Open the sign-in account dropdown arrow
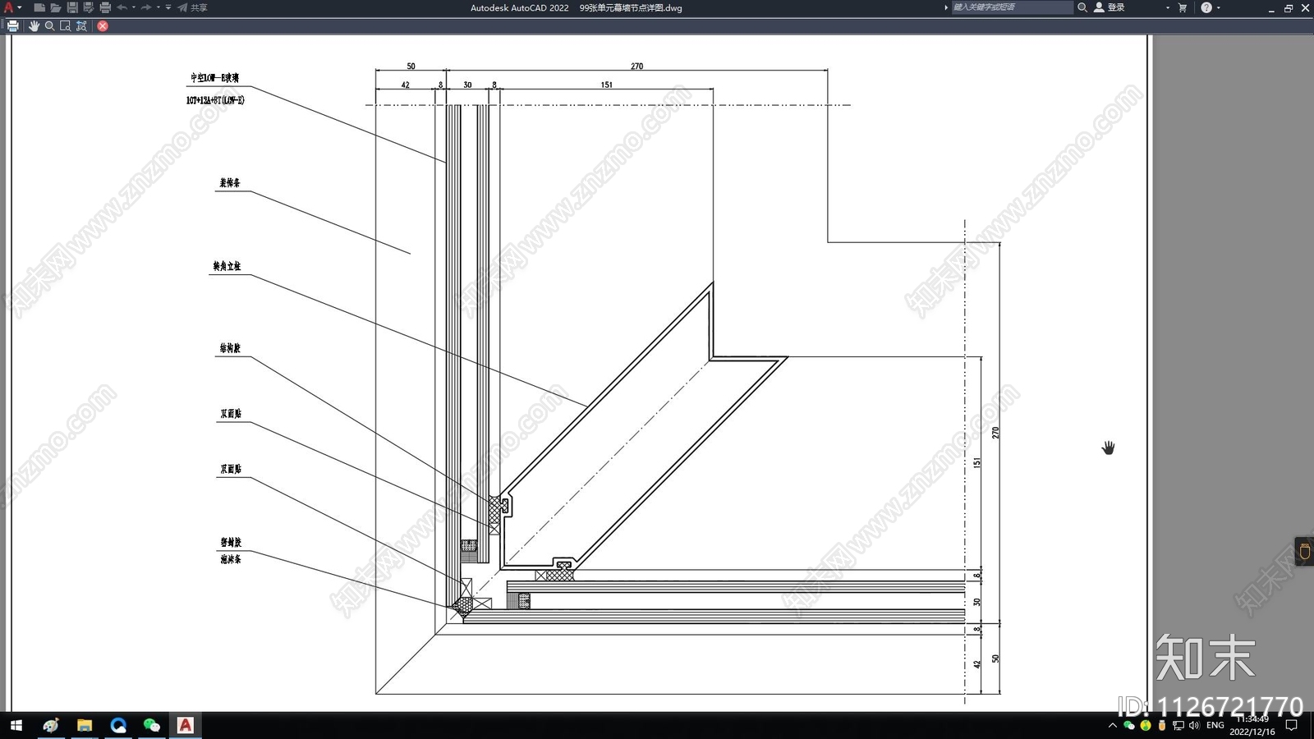 click(x=1167, y=7)
